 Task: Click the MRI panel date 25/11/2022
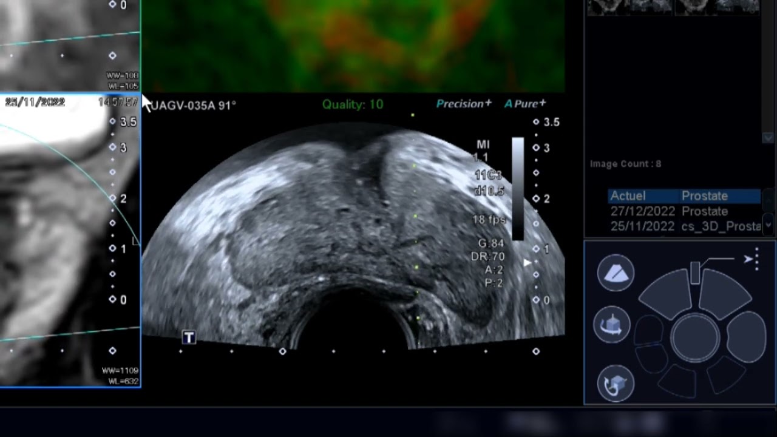click(35, 102)
